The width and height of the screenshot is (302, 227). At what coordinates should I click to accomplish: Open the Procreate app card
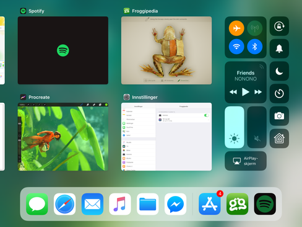(x=63, y=136)
